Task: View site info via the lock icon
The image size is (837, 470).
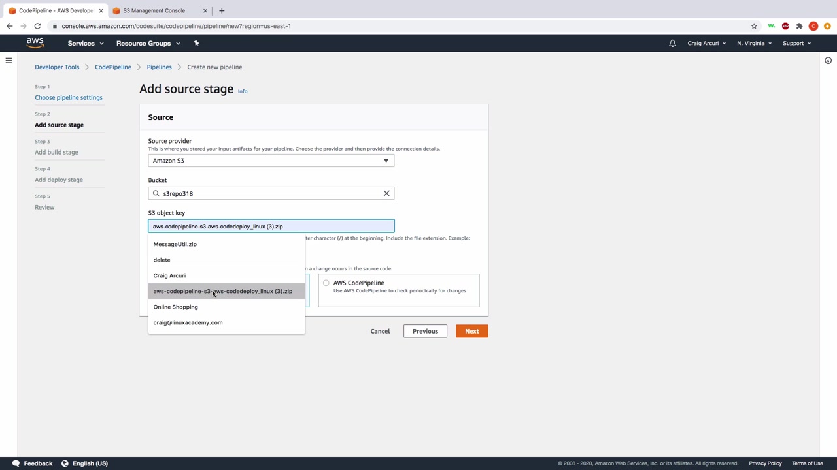Action: point(55,26)
